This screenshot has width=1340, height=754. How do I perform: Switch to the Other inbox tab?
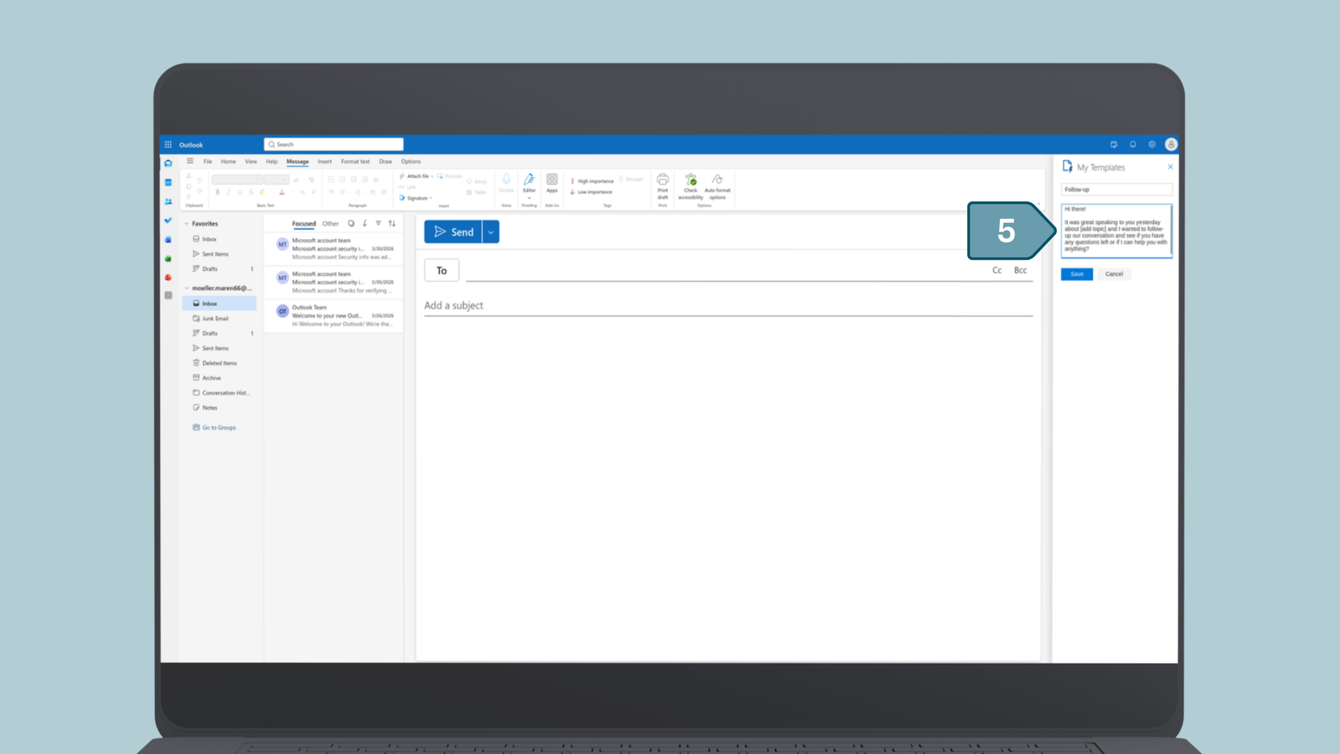click(331, 223)
